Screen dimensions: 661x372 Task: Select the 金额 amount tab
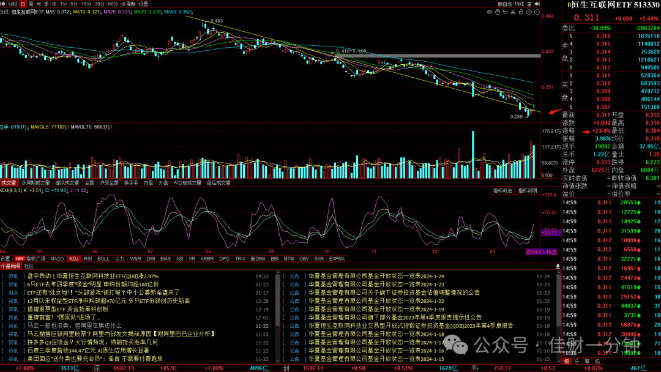(x=89, y=183)
